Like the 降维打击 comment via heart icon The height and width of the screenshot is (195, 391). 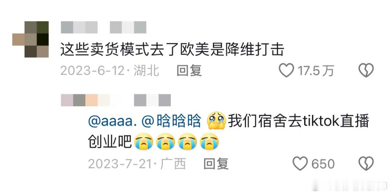click(x=286, y=70)
